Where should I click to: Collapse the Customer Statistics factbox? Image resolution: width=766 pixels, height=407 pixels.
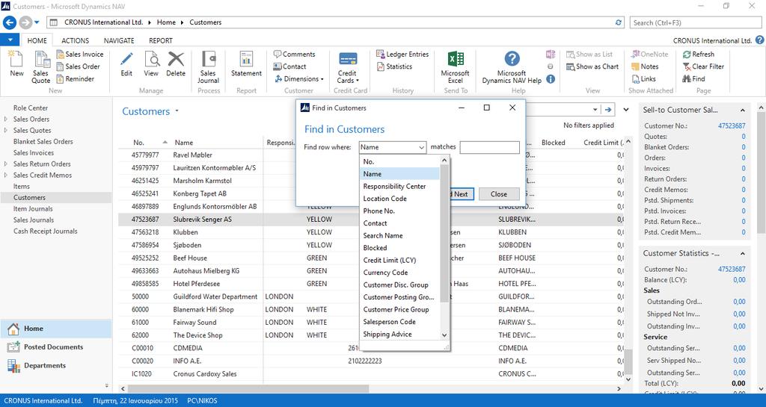(743, 253)
